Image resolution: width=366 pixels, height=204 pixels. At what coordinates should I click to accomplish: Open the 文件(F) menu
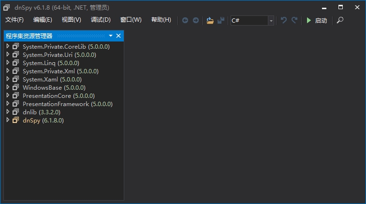15,20
